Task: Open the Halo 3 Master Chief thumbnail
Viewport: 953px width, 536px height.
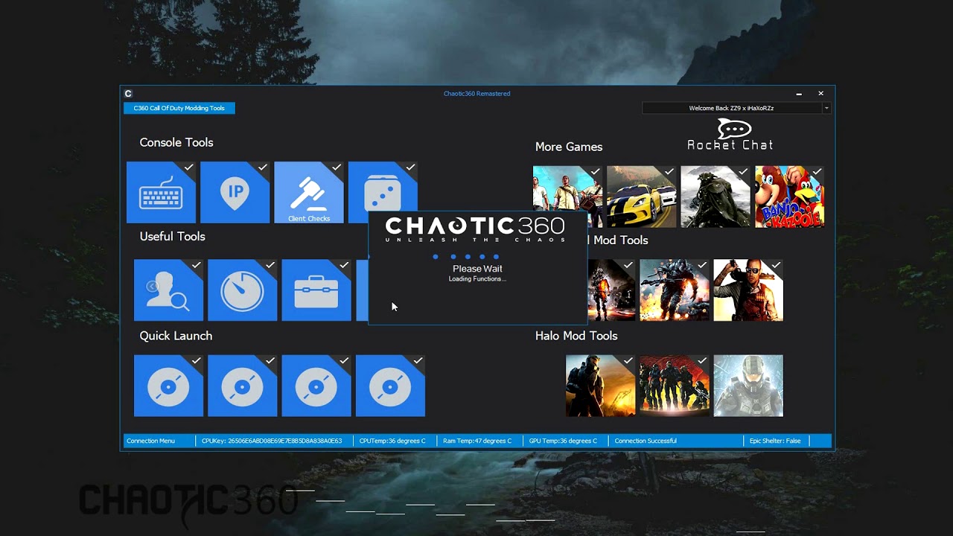Action: coord(600,386)
